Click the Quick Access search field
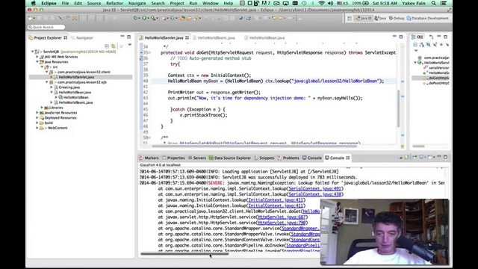The width and height of the screenshot is (478, 269). (x=46, y=27)
